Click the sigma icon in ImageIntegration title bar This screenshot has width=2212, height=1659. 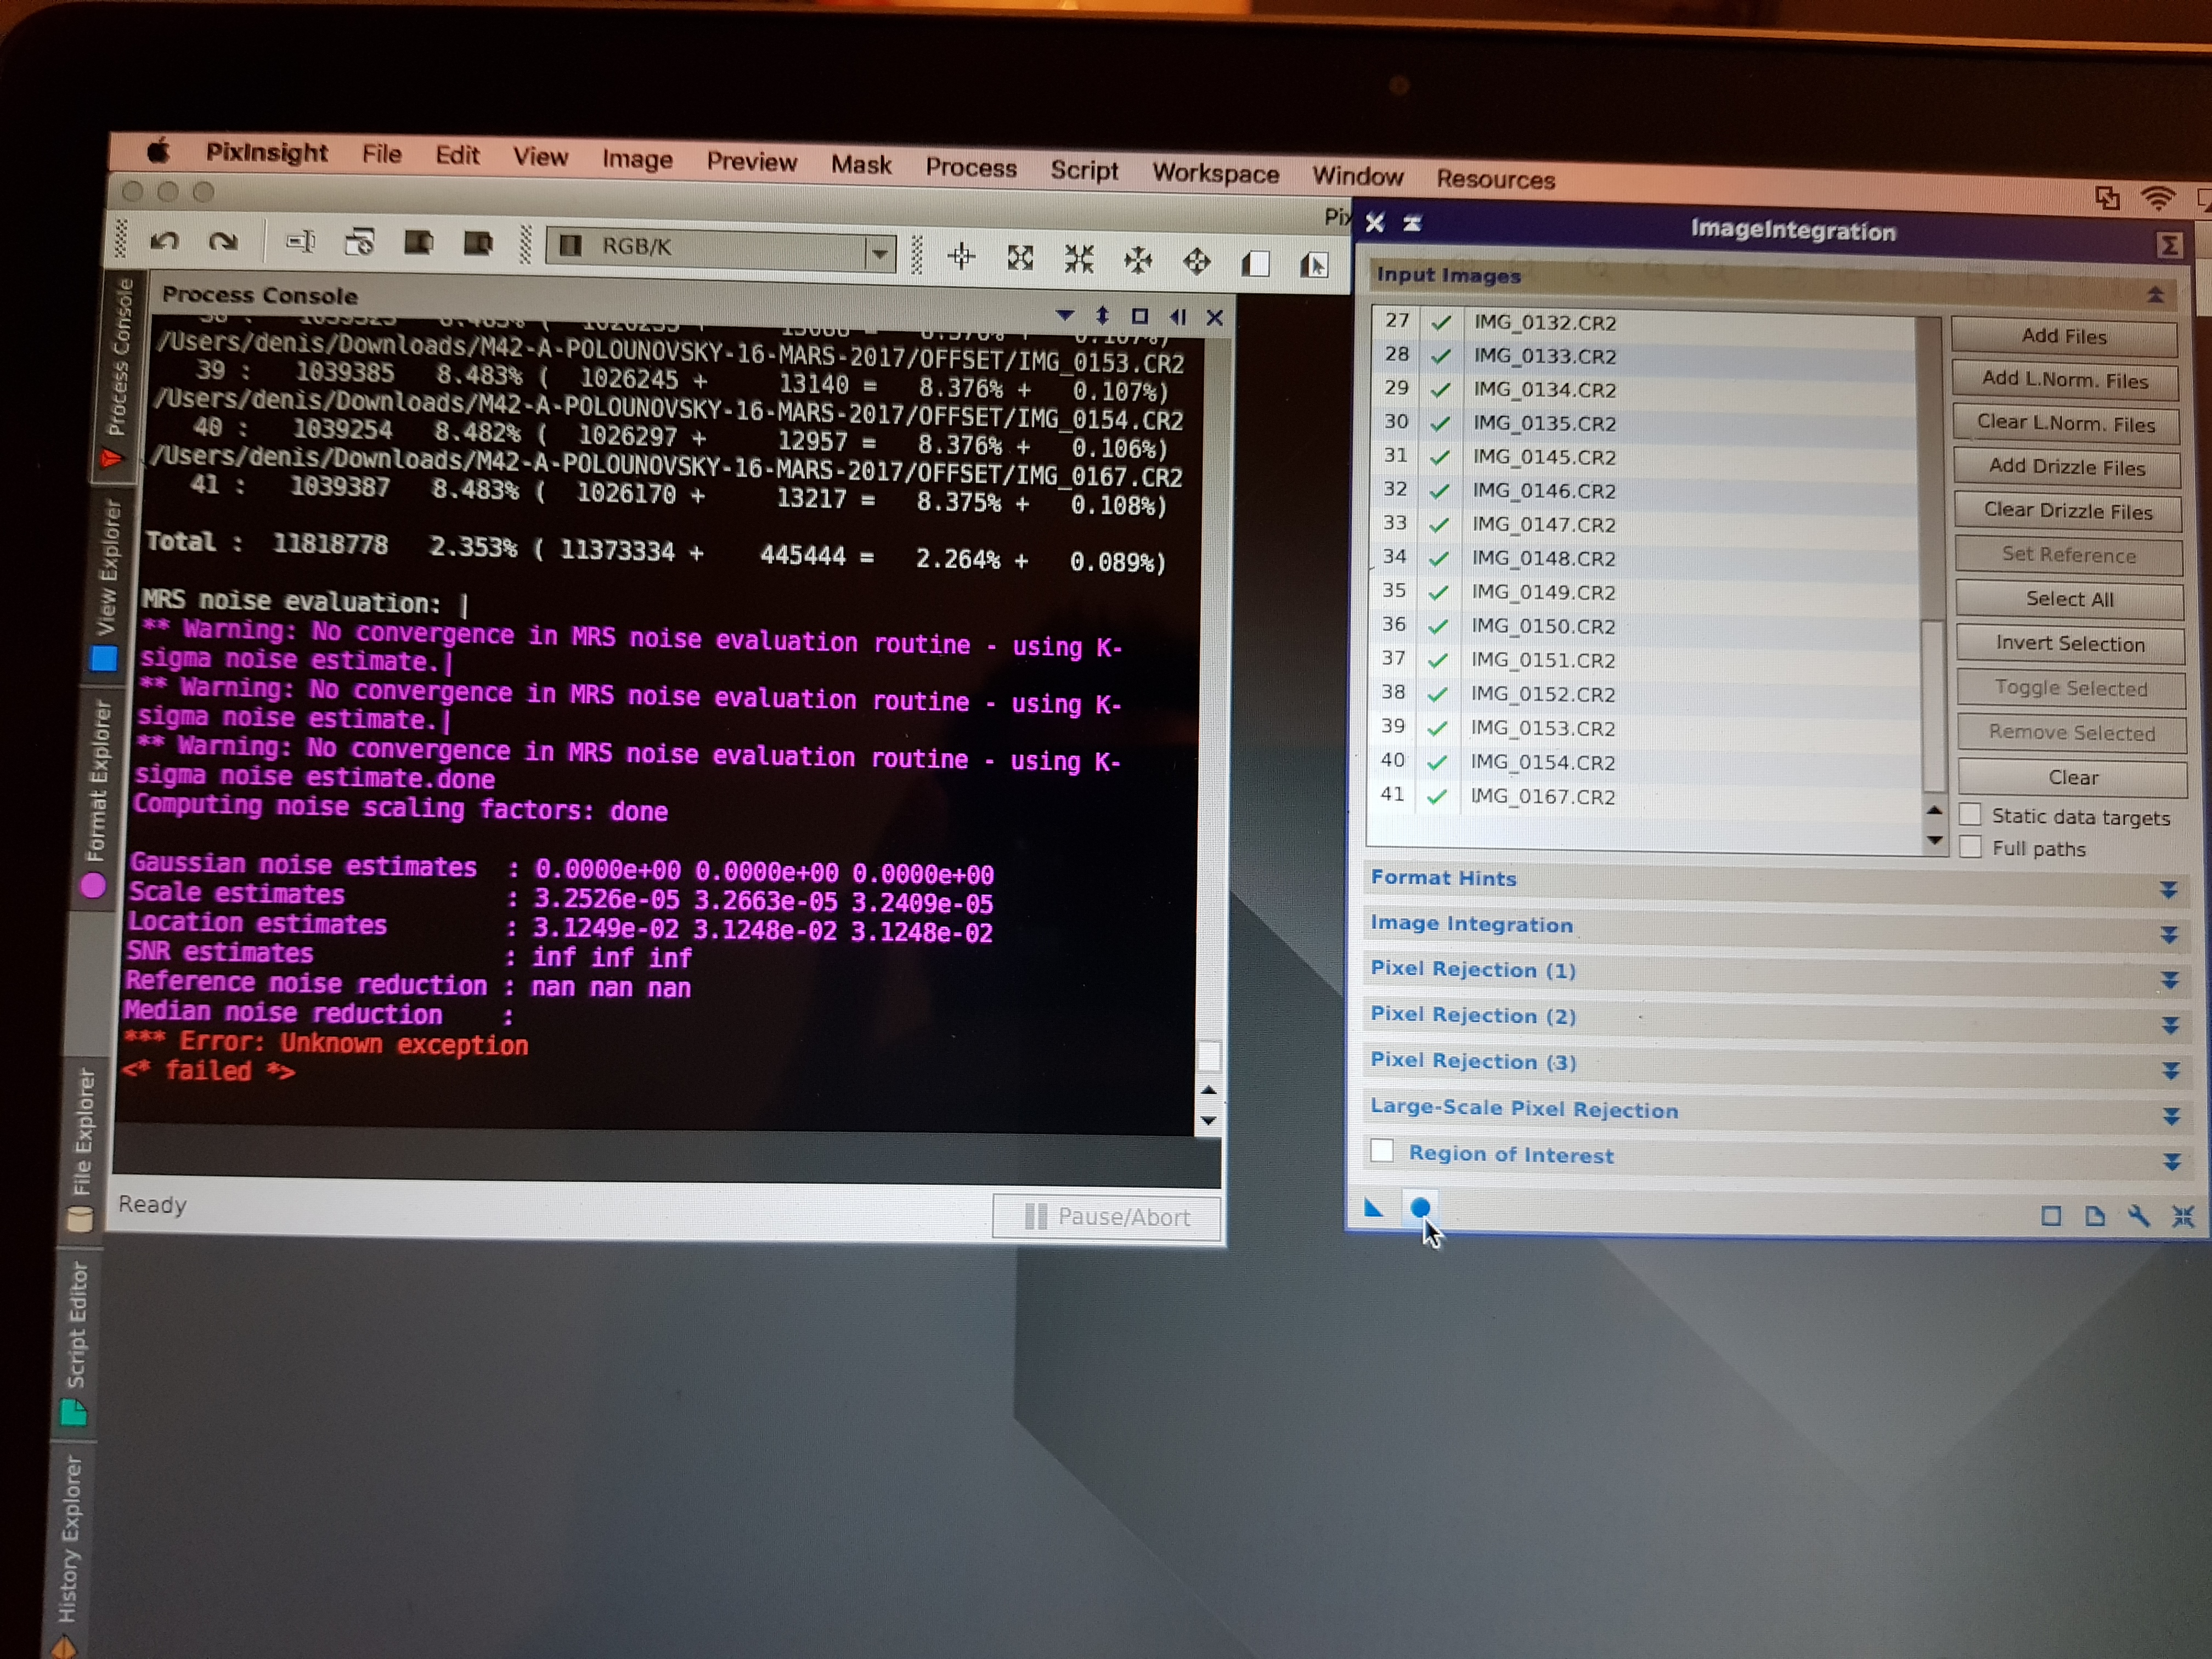[x=2169, y=245]
